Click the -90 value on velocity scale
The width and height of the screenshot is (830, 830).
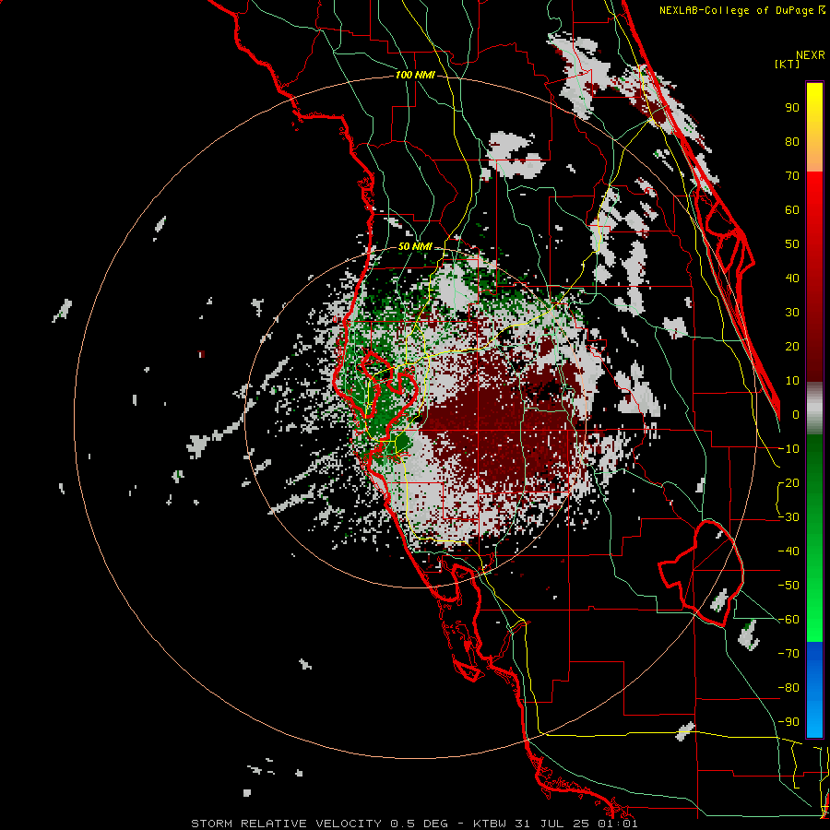point(788,722)
